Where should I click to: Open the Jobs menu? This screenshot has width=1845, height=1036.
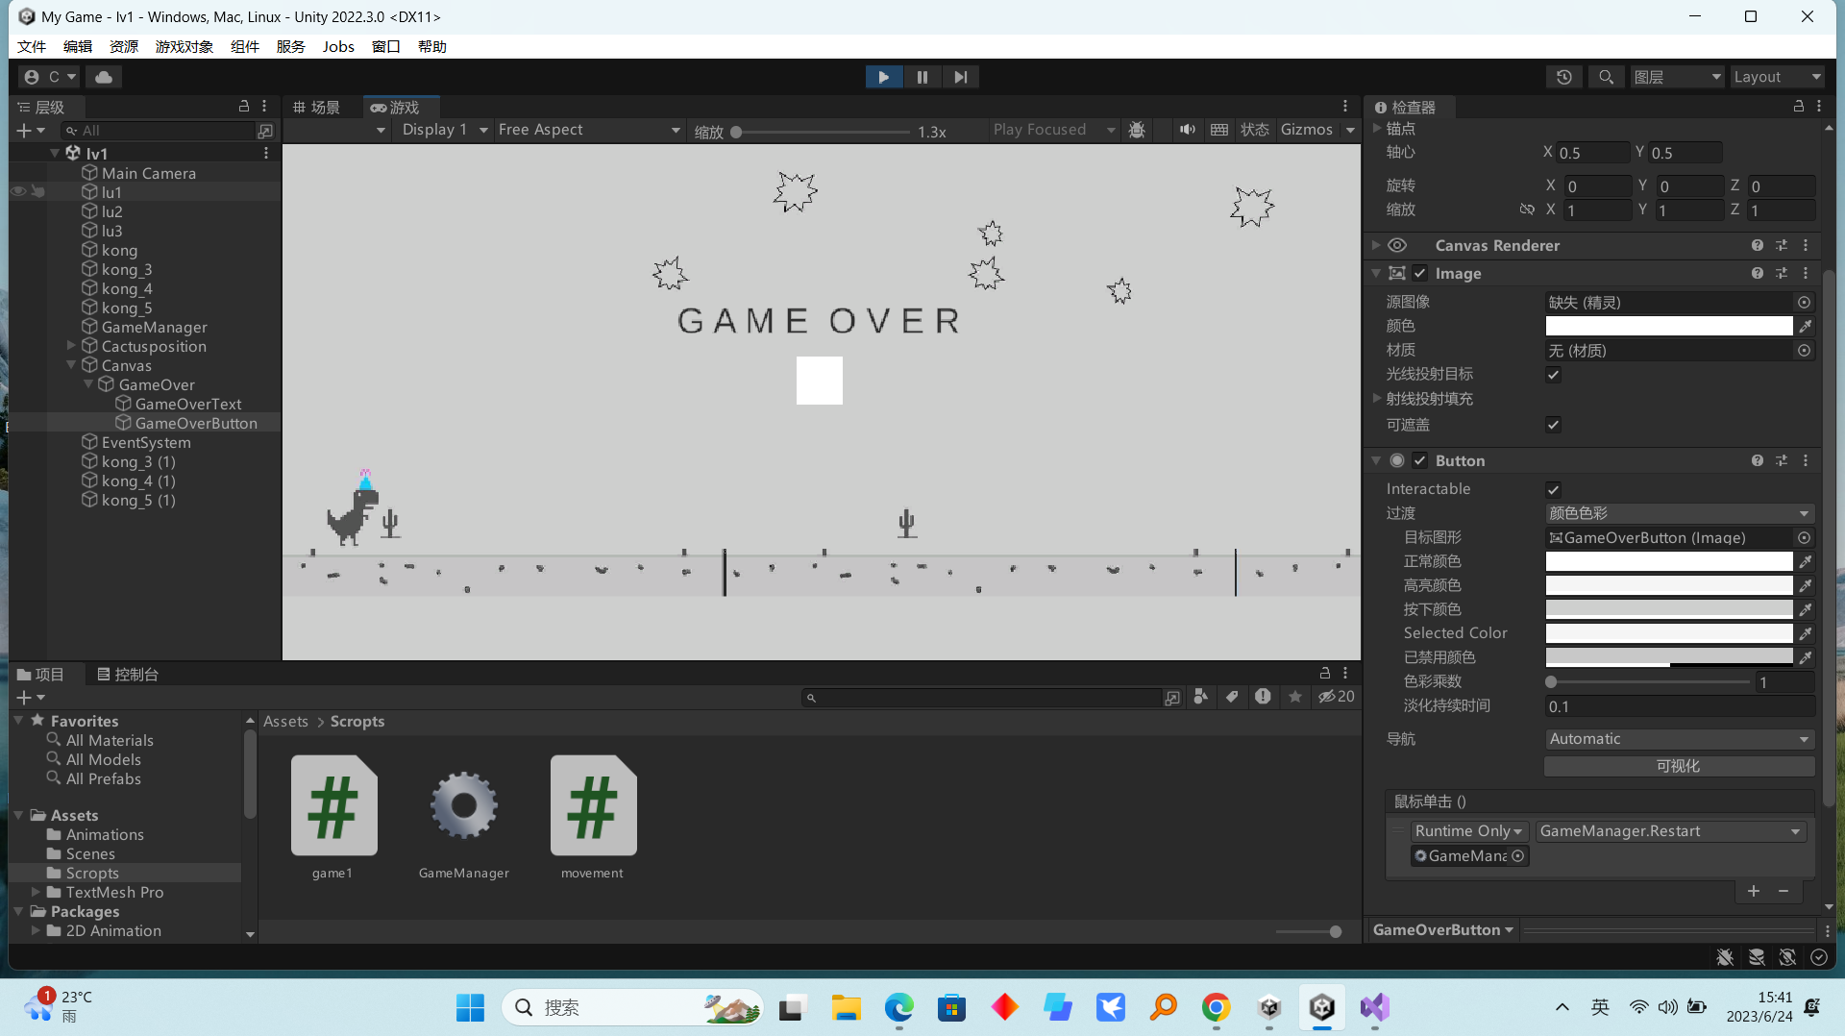coord(338,46)
